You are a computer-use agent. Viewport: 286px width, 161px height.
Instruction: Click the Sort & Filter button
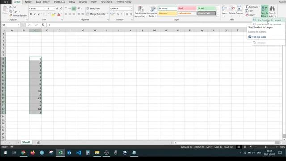[265, 11]
